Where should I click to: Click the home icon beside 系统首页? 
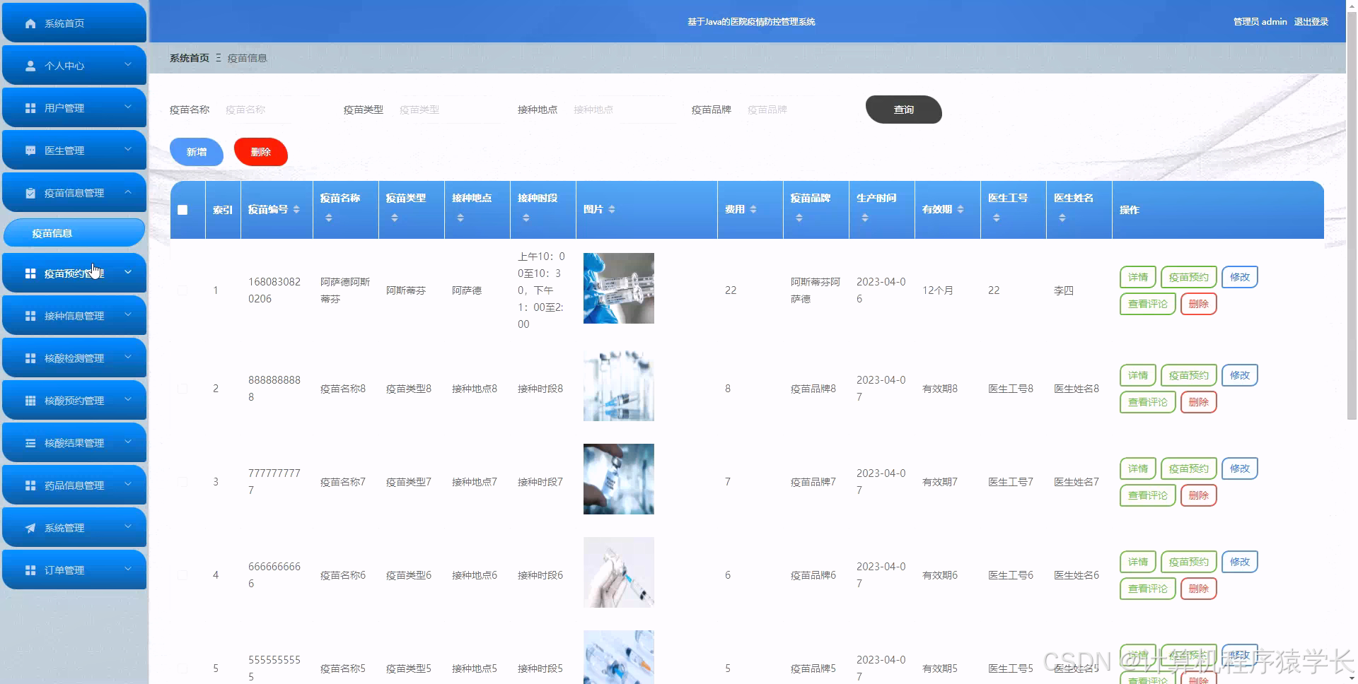click(29, 23)
